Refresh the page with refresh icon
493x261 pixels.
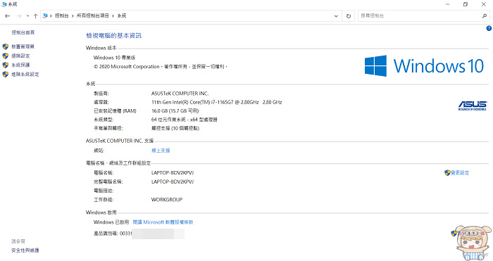coord(349,16)
